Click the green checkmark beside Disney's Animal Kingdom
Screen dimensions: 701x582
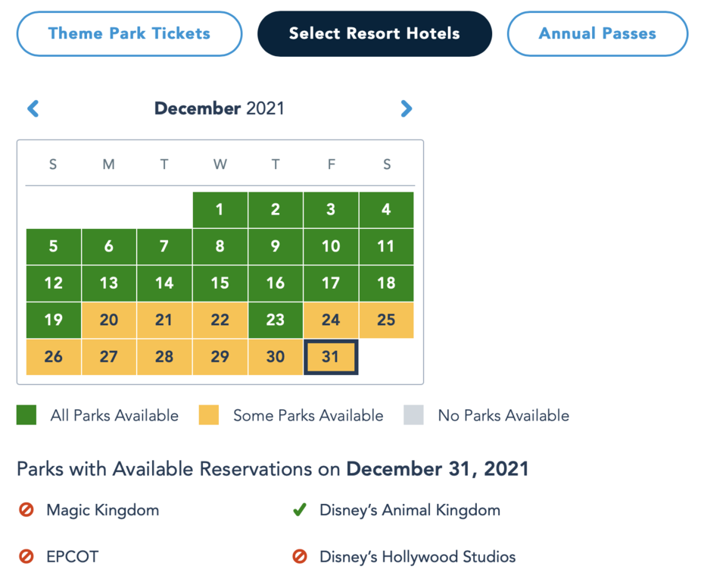[x=300, y=509]
